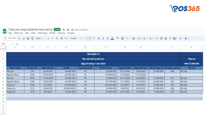Viewport: 205px width, 137px height.
Task: Select column D header
Action: (66, 48)
